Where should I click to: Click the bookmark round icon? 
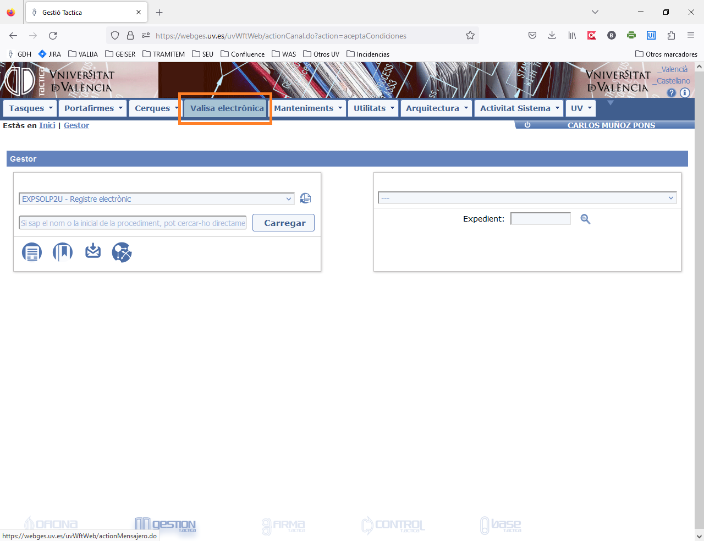(x=63, y=252)
